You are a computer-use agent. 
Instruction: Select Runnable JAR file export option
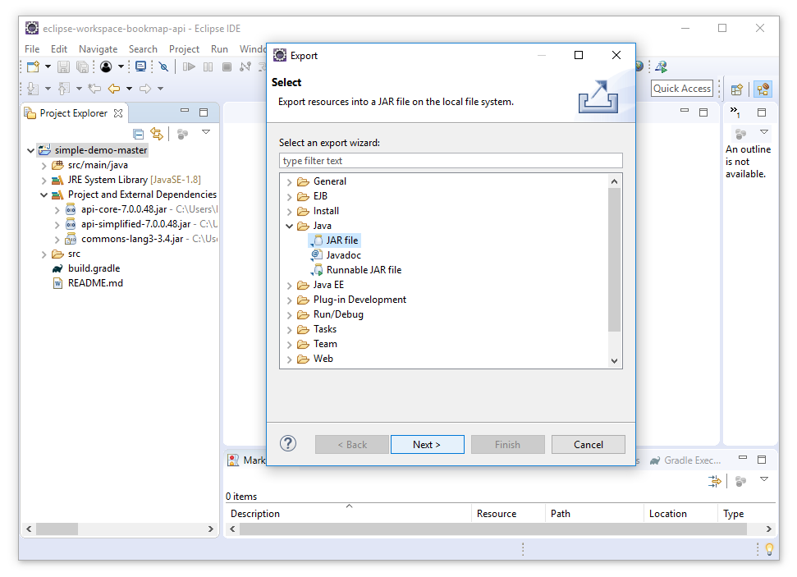[364, 270]
